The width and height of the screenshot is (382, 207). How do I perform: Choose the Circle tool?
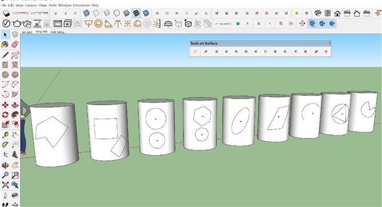point(5,74)
